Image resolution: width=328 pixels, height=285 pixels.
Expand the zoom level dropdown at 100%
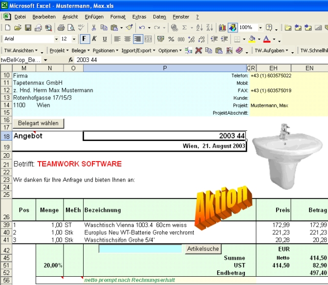tap(261, 28)
